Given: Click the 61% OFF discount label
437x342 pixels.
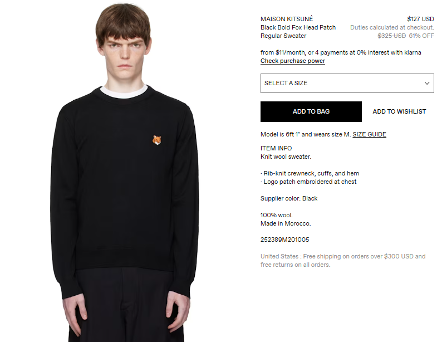Looking at the screenshot, I should 421,36.
